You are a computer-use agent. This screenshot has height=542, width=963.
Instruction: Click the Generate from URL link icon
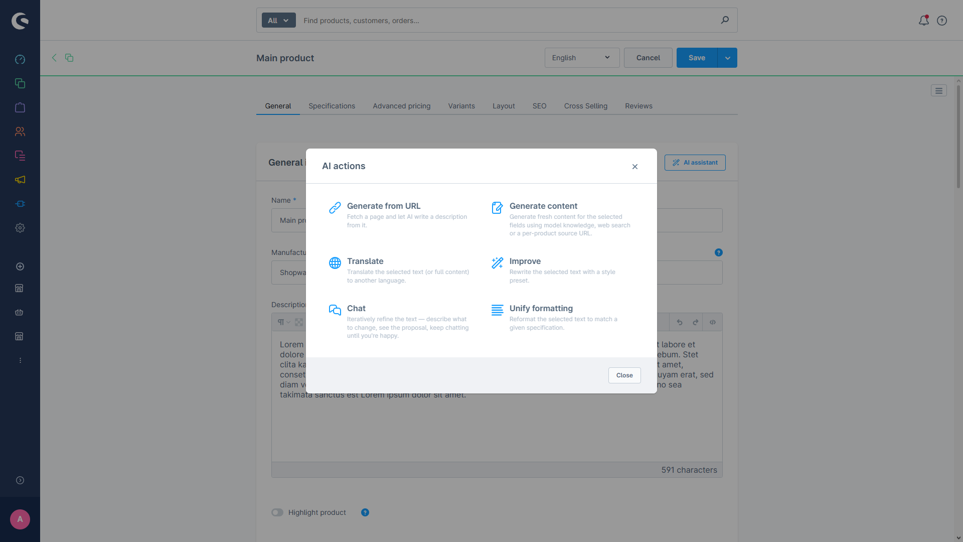pos(335,208)
